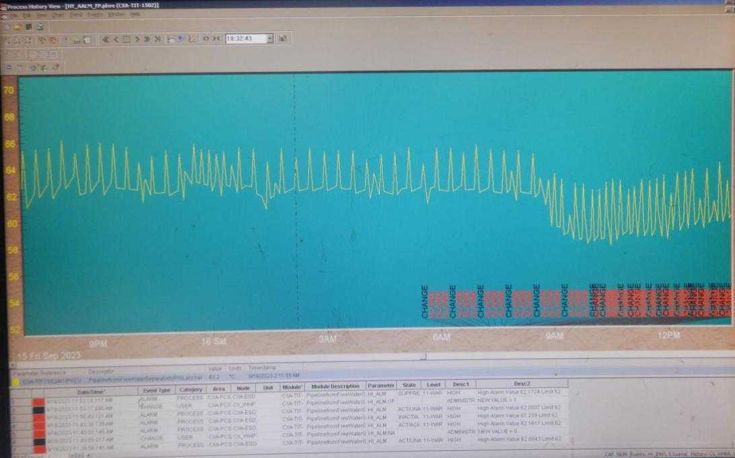Jump to latest data with arrow-bar icon
This screenshot has height=458, width=735.
[157, 39]
